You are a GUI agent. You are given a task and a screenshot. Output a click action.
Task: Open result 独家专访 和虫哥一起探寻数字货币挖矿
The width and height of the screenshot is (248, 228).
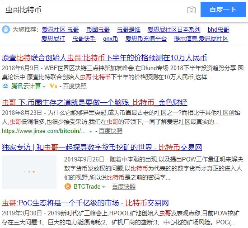click(102, 147)
